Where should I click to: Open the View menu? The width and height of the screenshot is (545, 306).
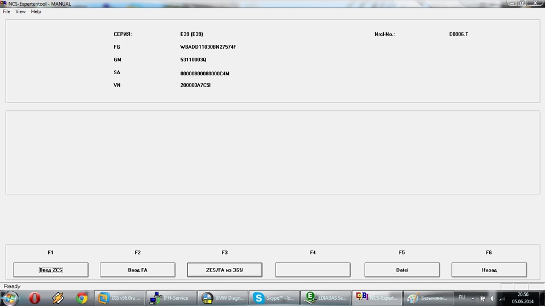click(x=20, y=11)
